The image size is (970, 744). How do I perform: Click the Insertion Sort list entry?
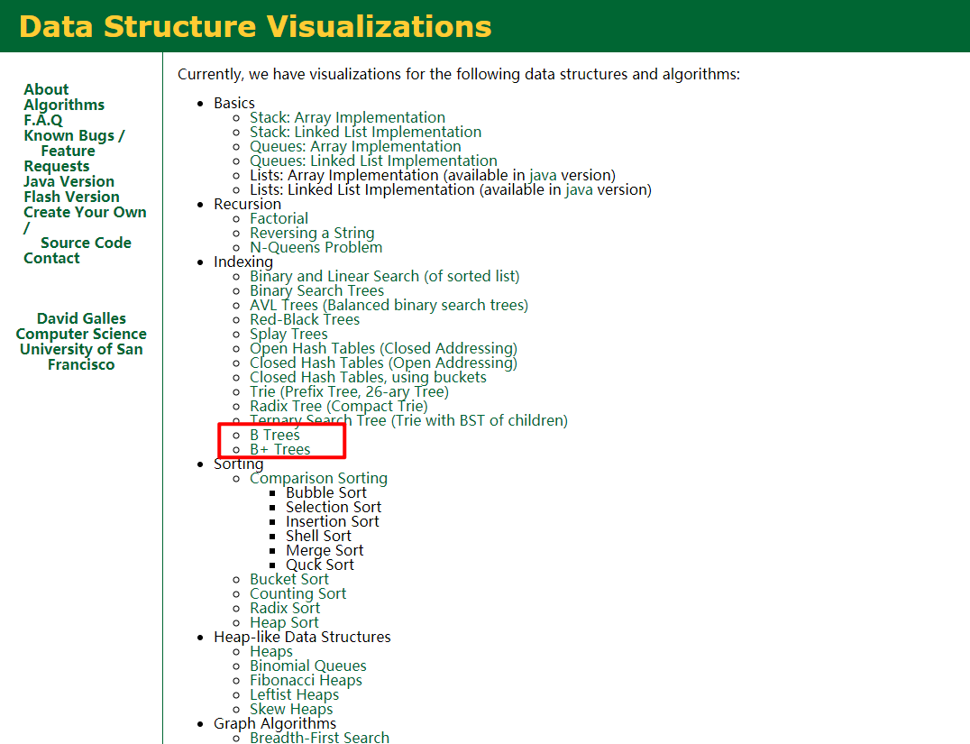click(x=333, y=522)
